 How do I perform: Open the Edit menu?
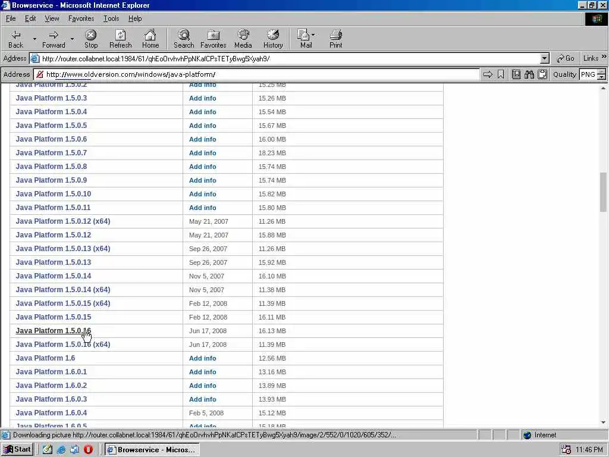pyautogui.click(x=30, y=18)
